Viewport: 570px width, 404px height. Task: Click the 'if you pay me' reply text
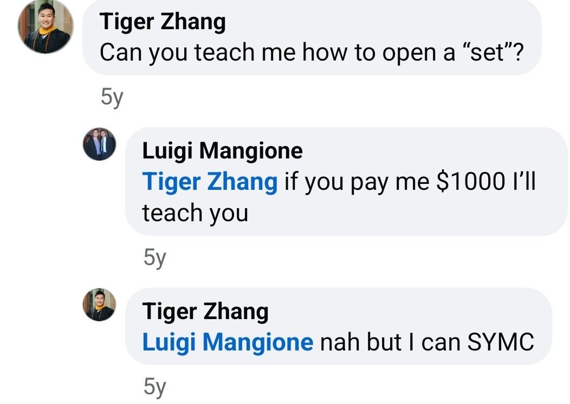coord(357,182)
